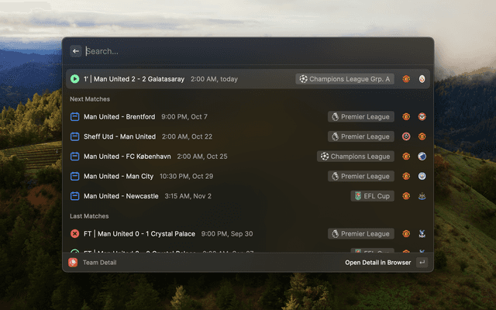
Task: Select the Galatasaray team crest icon
Action: click(422, 79)
